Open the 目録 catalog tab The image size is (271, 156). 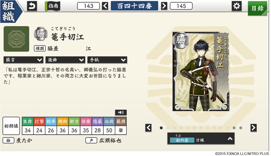click(x=257, y=8)
